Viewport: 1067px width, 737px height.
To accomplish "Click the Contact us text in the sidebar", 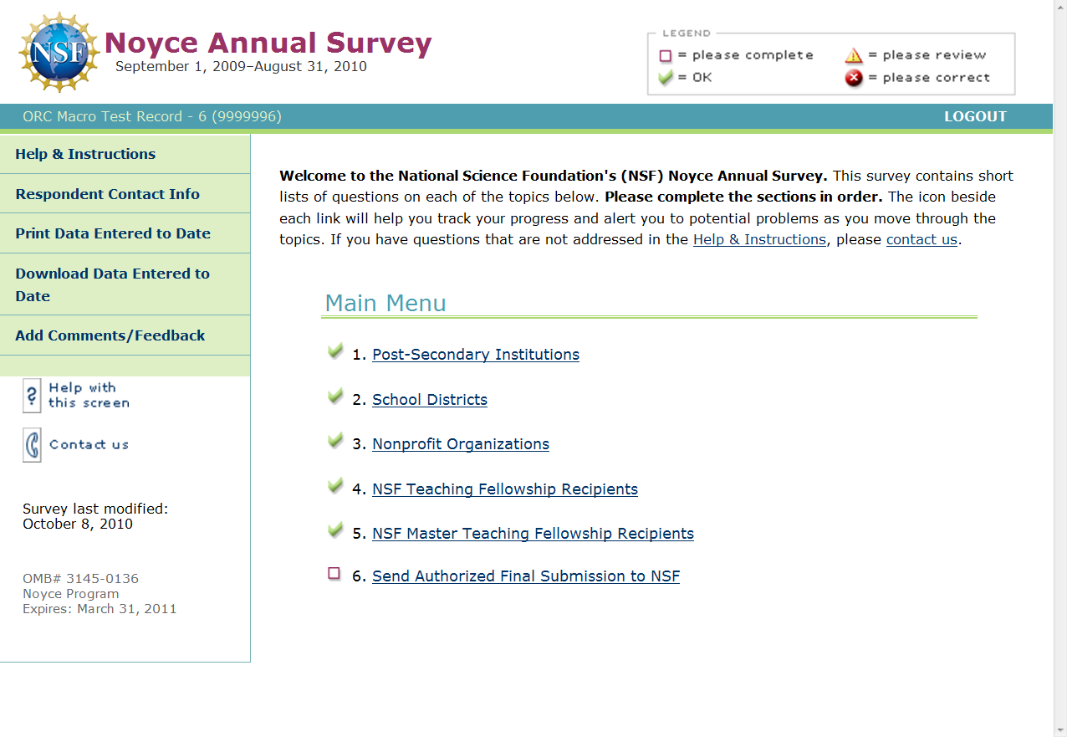I will (89, 445).
